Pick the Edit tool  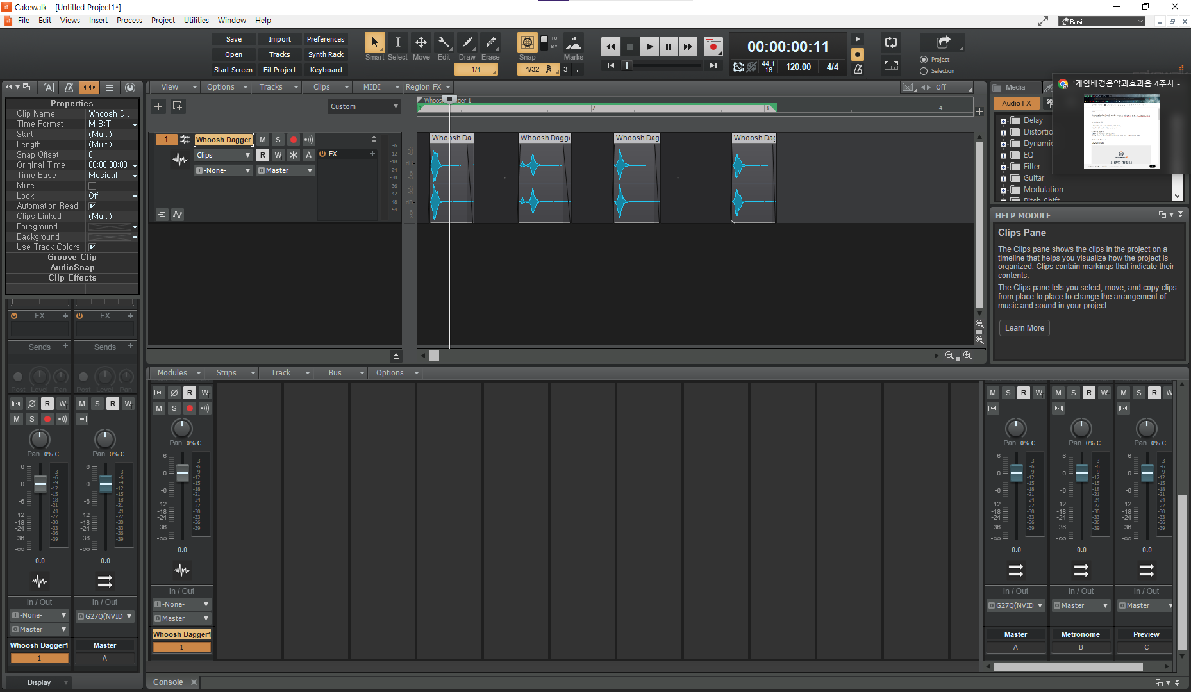(x=444, y=43)
